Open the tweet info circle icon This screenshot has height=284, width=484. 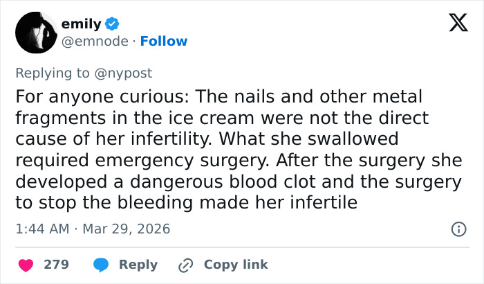tap(457, 229)
